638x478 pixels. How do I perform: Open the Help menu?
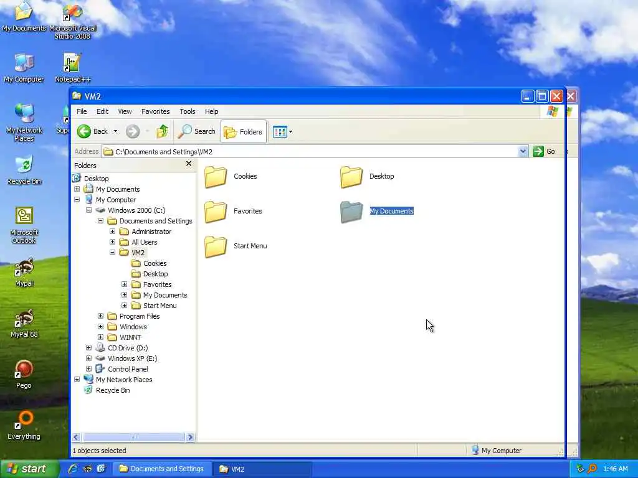(211, 111)
